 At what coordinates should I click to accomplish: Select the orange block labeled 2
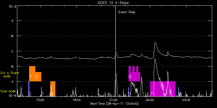[x=38, y=76]
